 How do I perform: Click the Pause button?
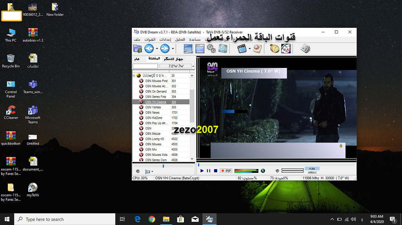pyautogui.click(x=208, y=171)
